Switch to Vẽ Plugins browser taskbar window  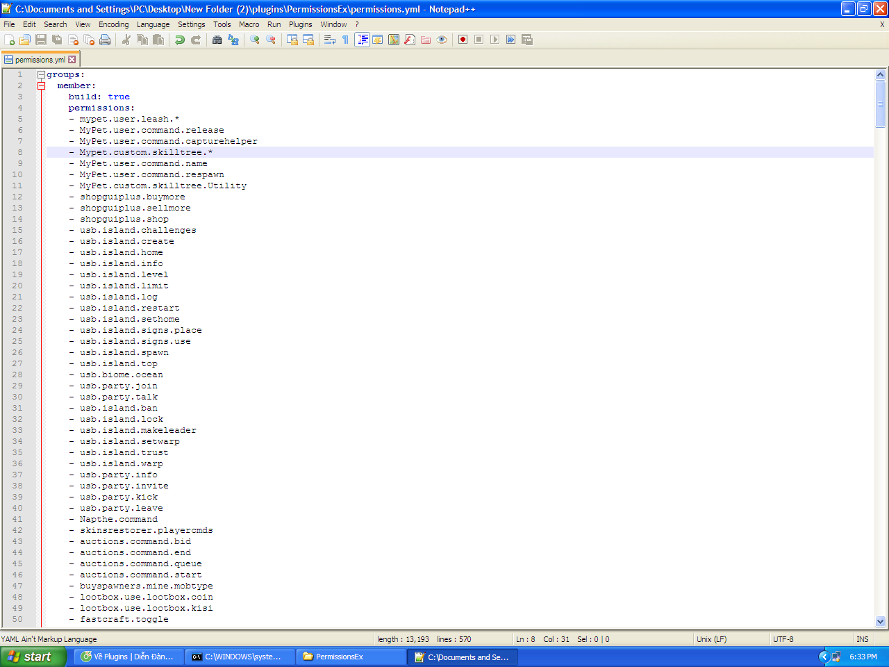tap(130, 657)
